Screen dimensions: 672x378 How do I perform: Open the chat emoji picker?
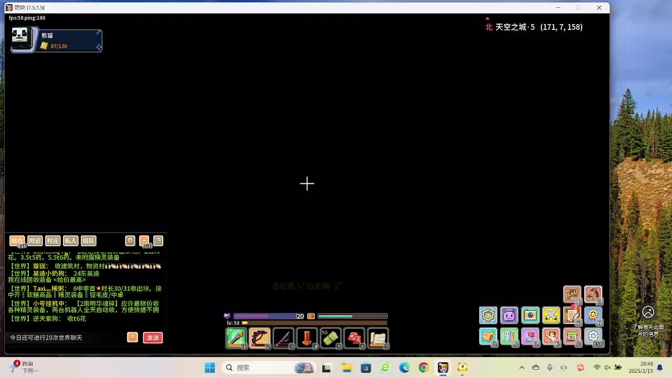pos(132,338)
